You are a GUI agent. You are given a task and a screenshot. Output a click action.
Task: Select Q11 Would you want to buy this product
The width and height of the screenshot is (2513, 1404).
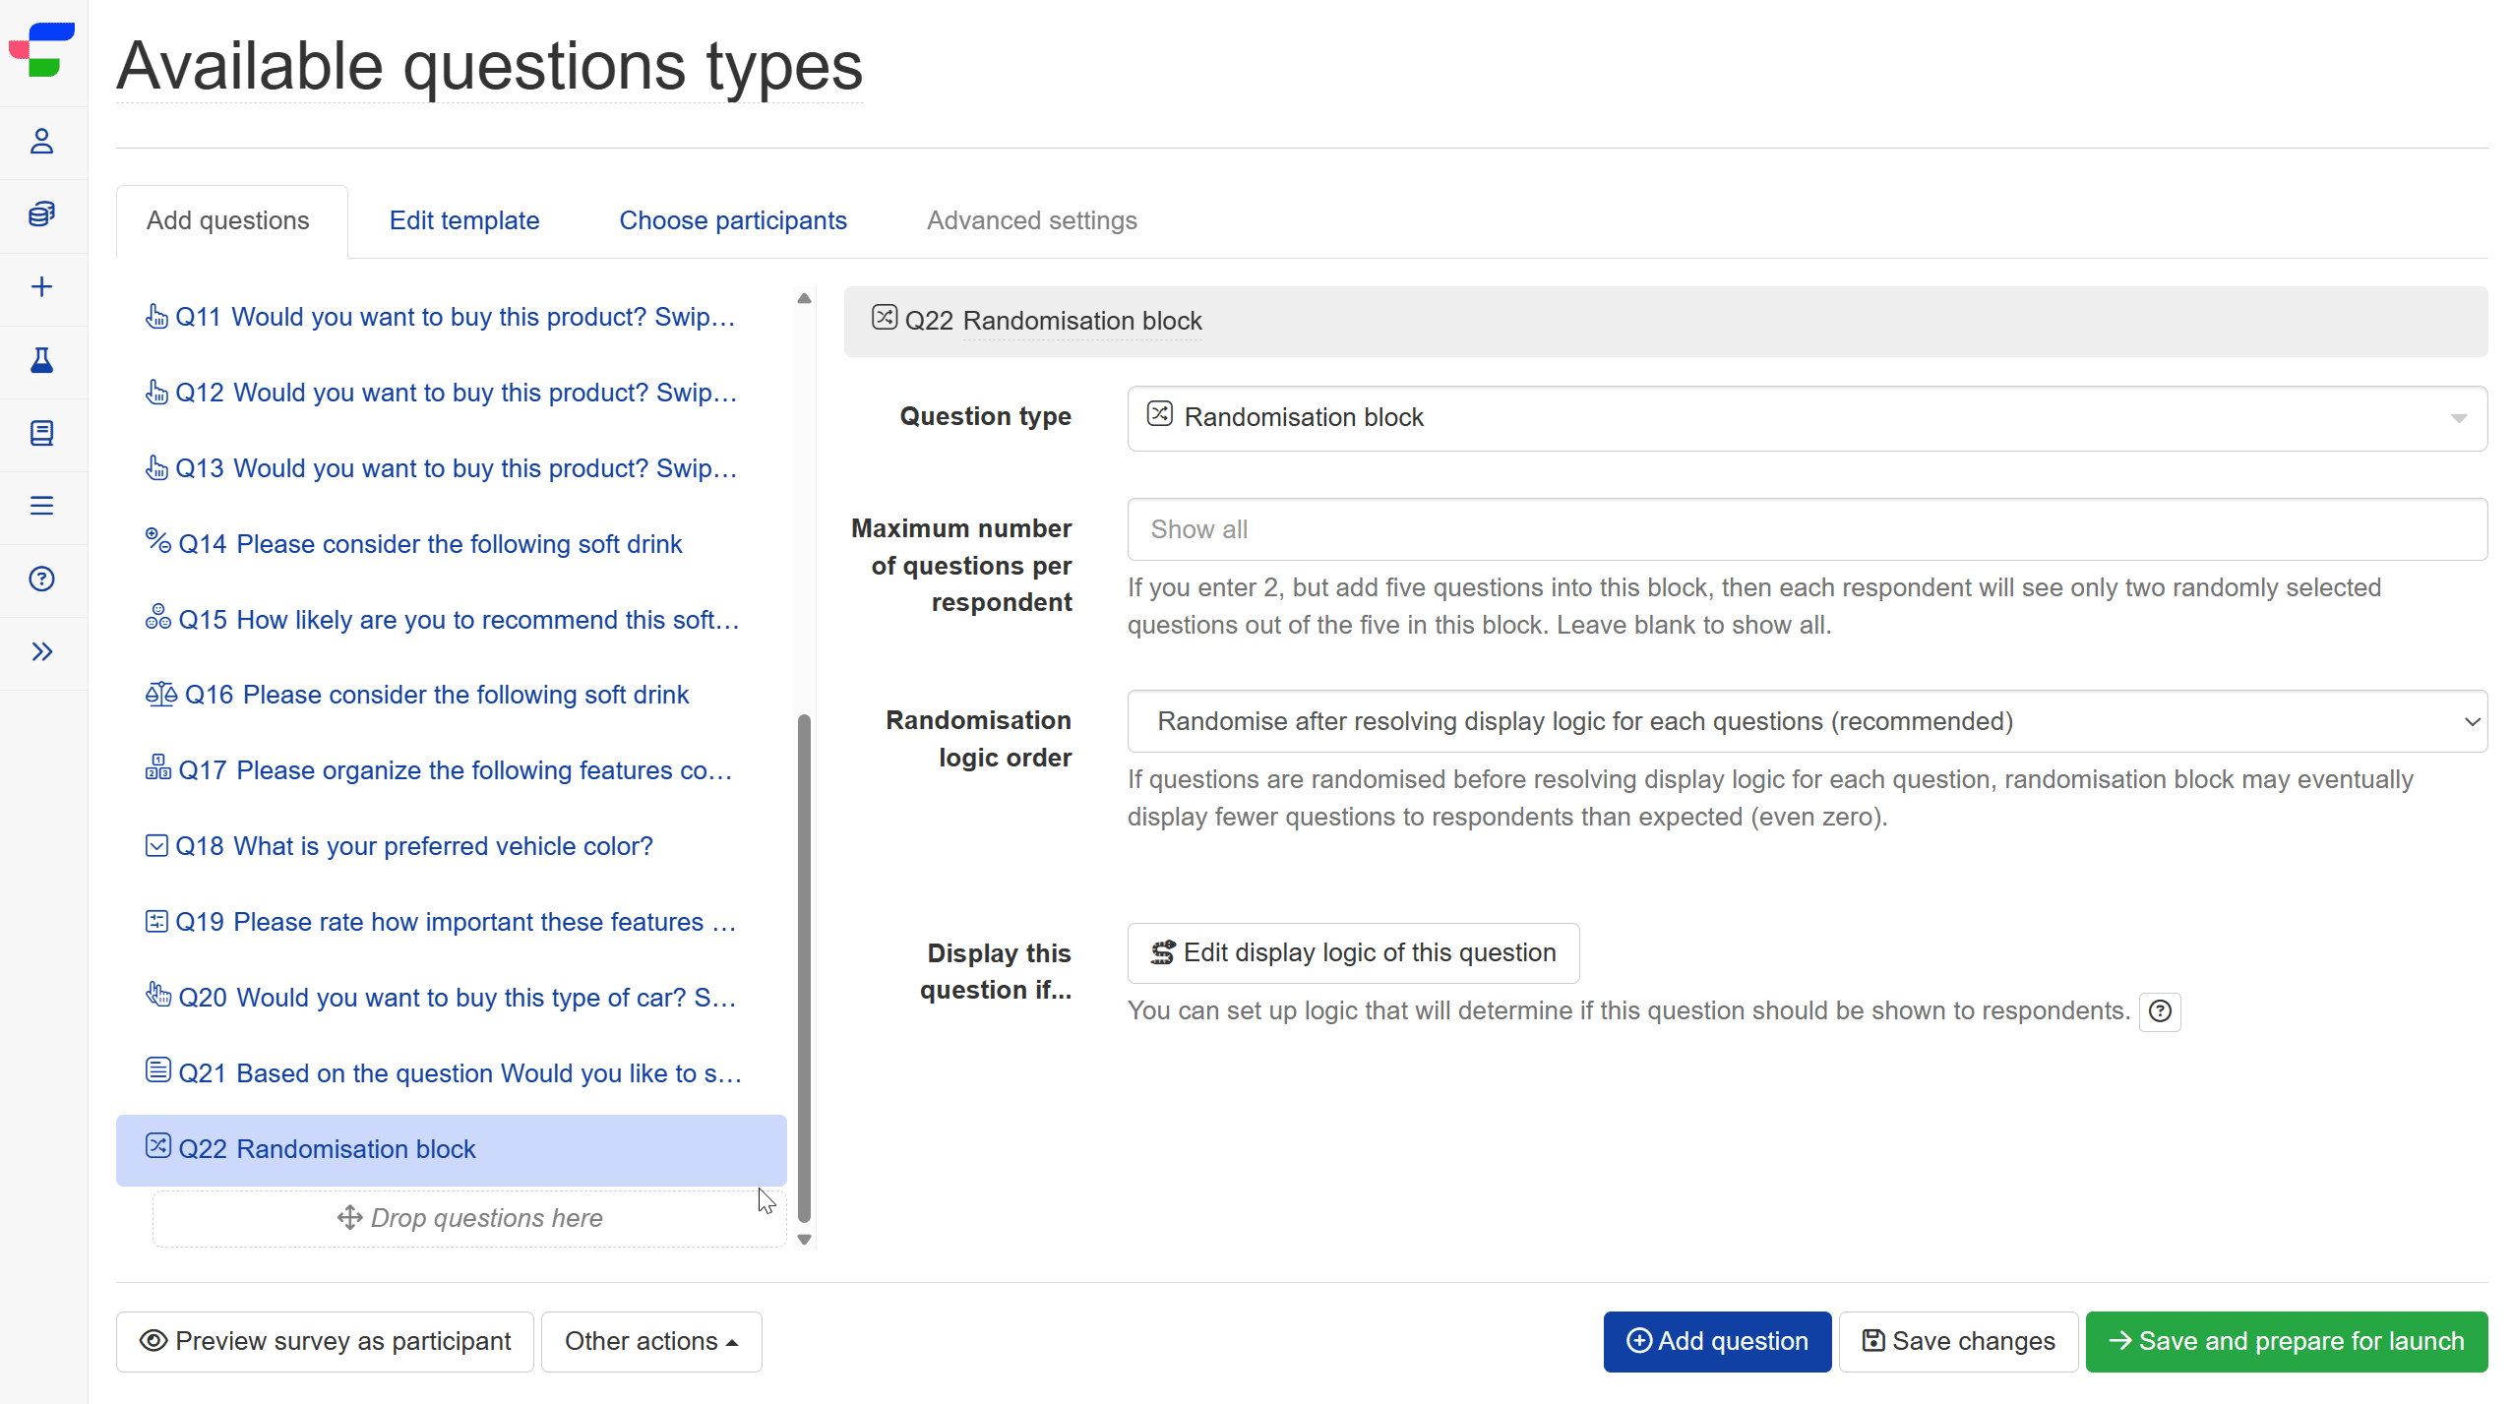pos(453,317)
